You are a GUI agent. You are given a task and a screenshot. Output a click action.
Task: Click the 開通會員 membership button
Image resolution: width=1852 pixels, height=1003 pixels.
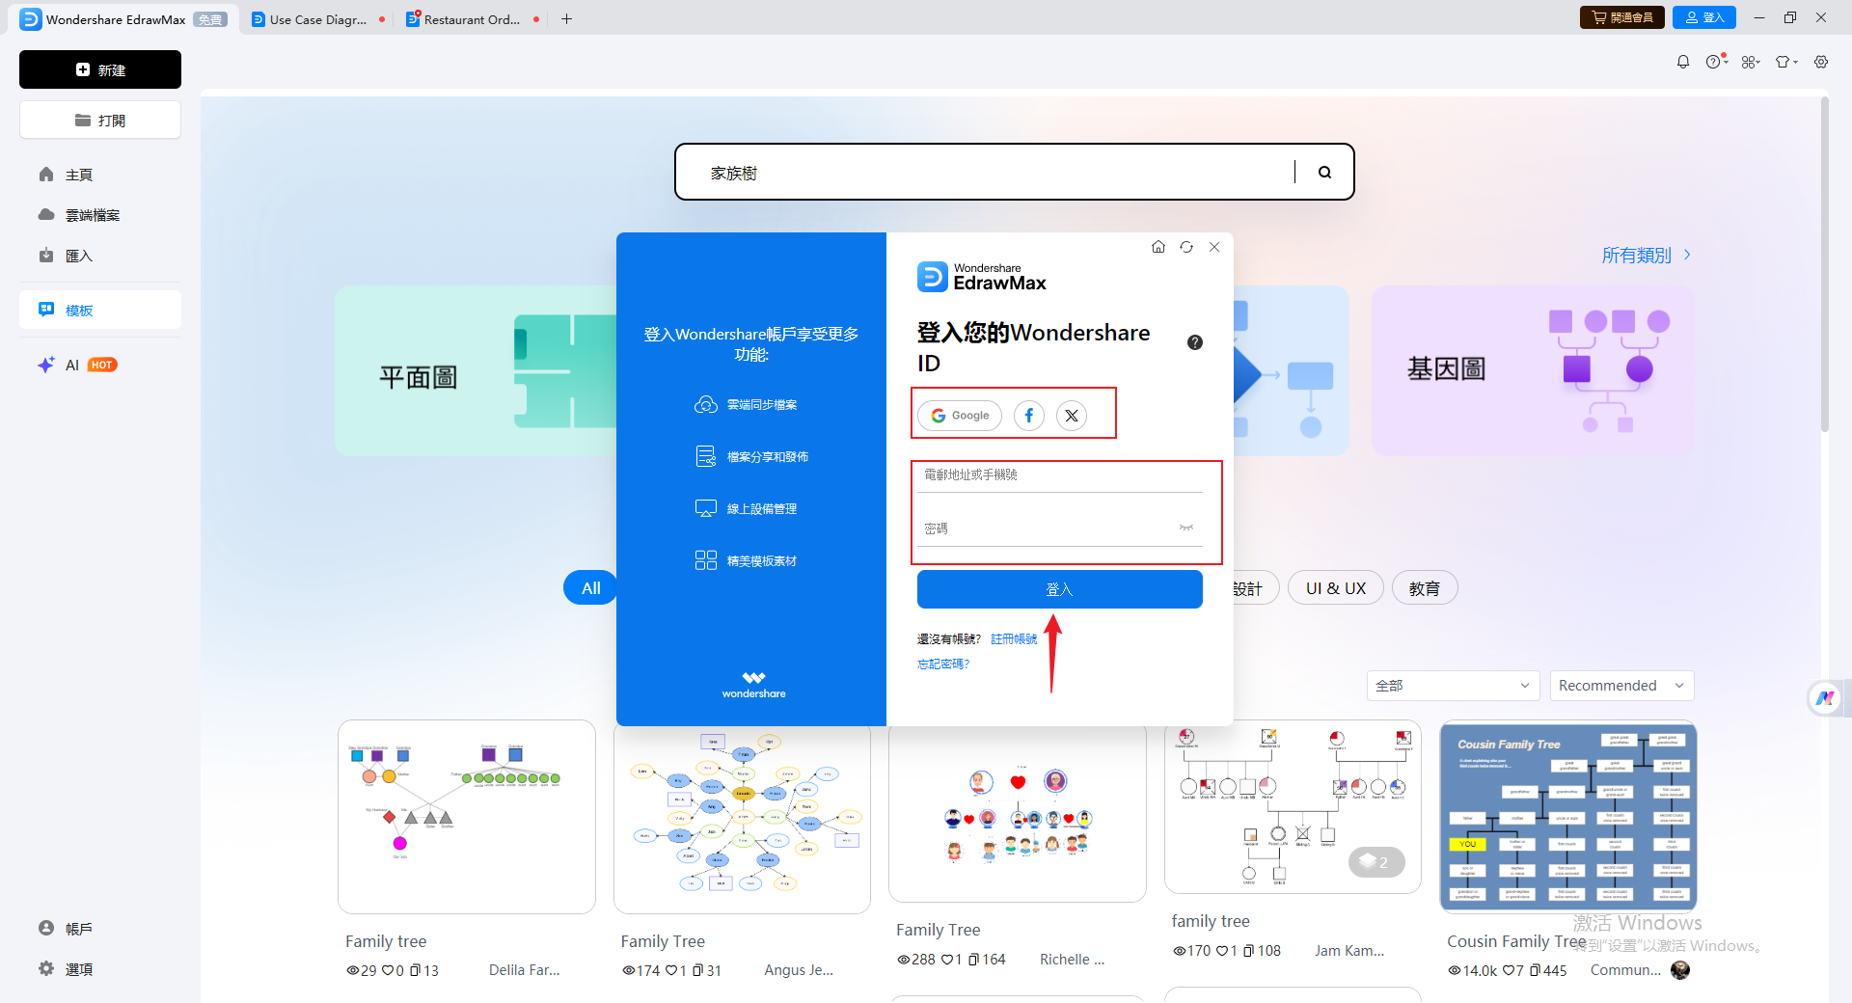point(1622,17)
